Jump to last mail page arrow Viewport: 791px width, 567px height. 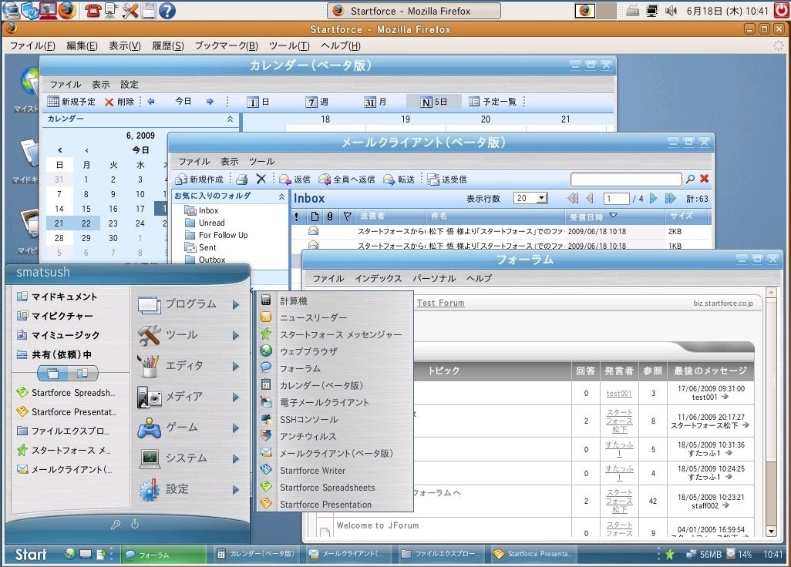point(671,198)
